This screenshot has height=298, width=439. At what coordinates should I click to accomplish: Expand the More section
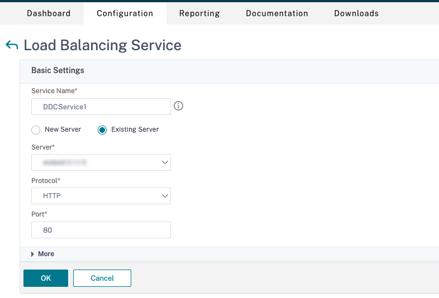[42, 254]
